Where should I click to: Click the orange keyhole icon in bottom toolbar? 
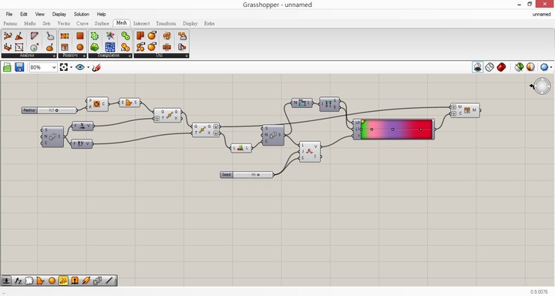coord(75,281)
